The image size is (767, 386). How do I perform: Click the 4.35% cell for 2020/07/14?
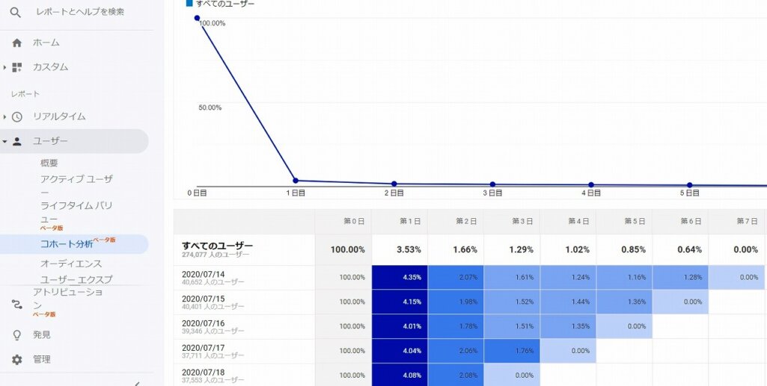tap(400, 278)
